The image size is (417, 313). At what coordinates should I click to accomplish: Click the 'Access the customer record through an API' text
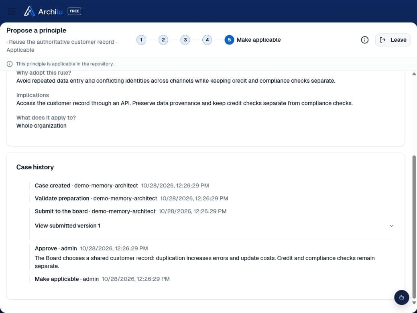tap(185, 103)
